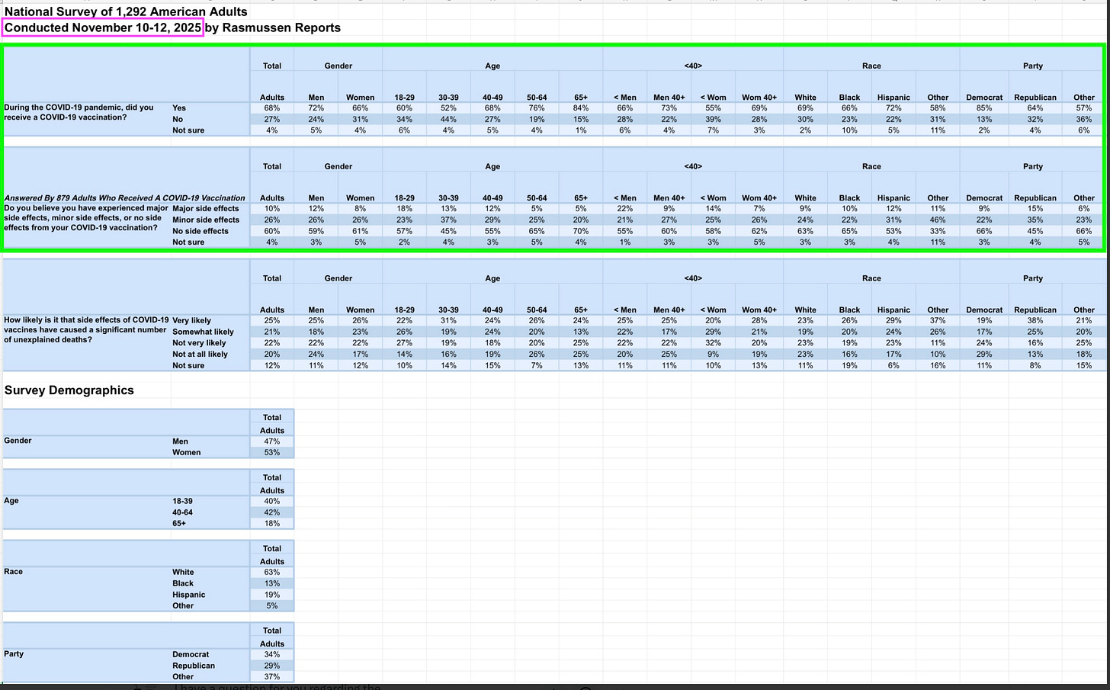
Task: Select the "No" row label in vaccination table
Action: (178, 120)
